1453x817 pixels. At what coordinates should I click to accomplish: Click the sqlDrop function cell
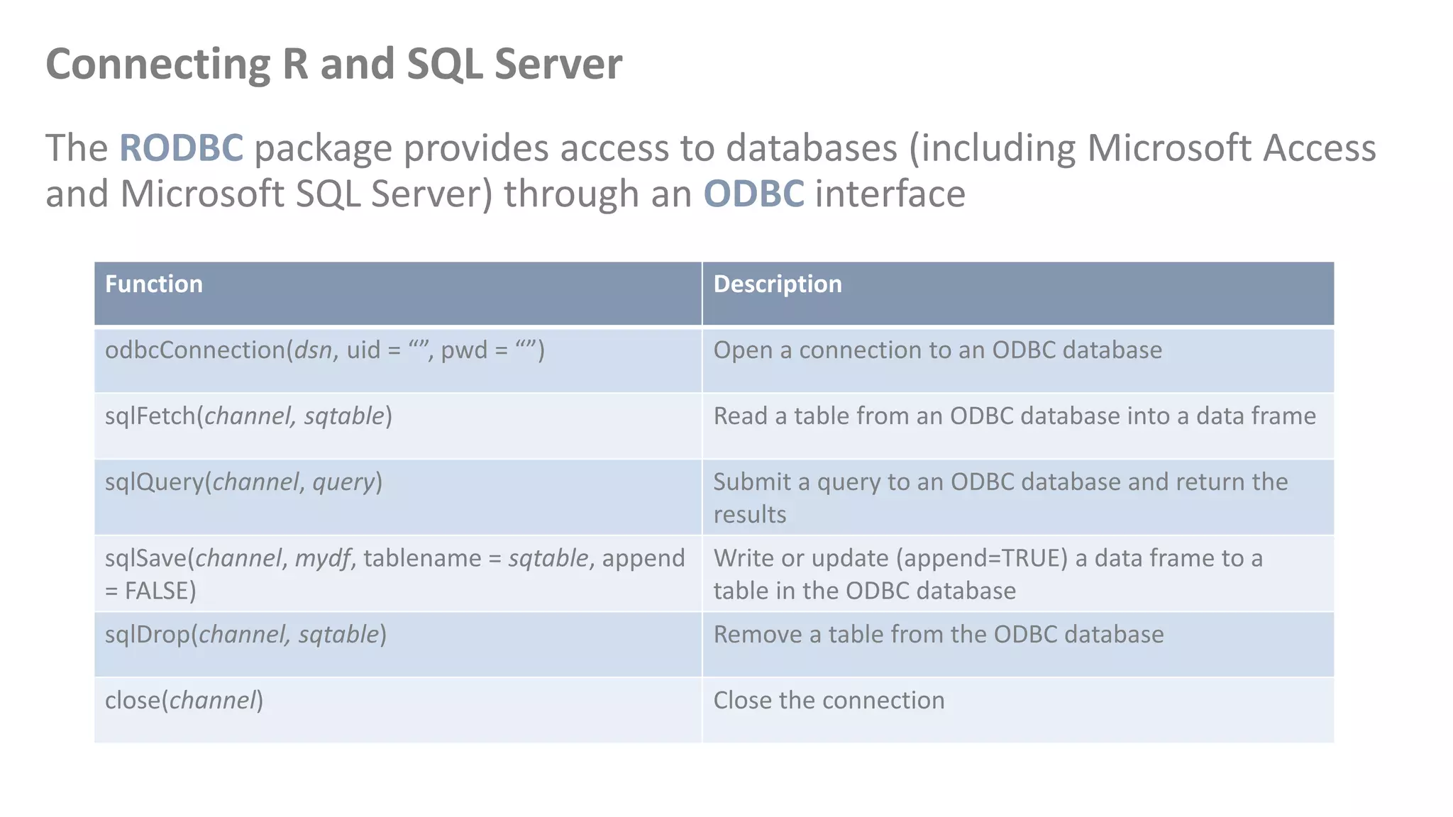click(245, 635)
